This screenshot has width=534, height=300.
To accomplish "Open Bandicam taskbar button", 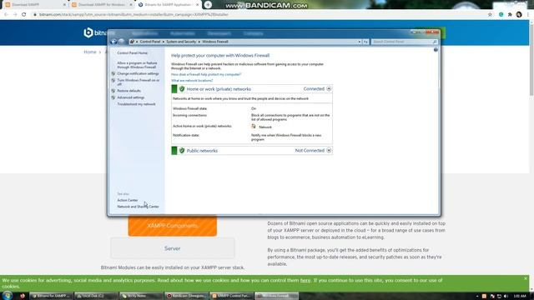I will [x=186, y=296].
